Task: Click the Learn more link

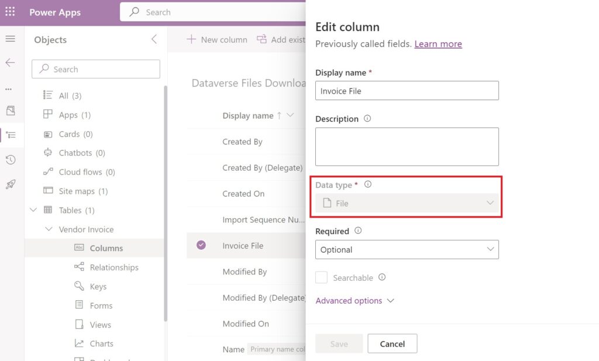Action: pyautogui.click(x=438, y=44)
